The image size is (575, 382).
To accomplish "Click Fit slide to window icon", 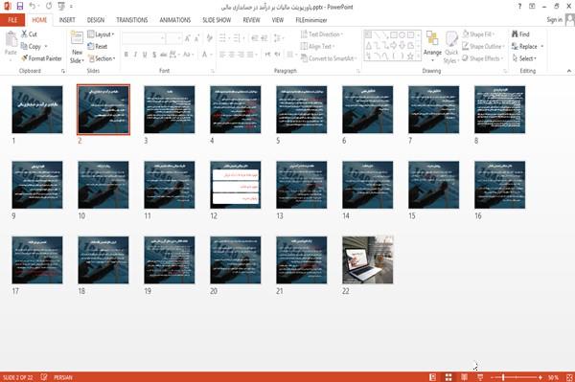I will pos(569,377).
